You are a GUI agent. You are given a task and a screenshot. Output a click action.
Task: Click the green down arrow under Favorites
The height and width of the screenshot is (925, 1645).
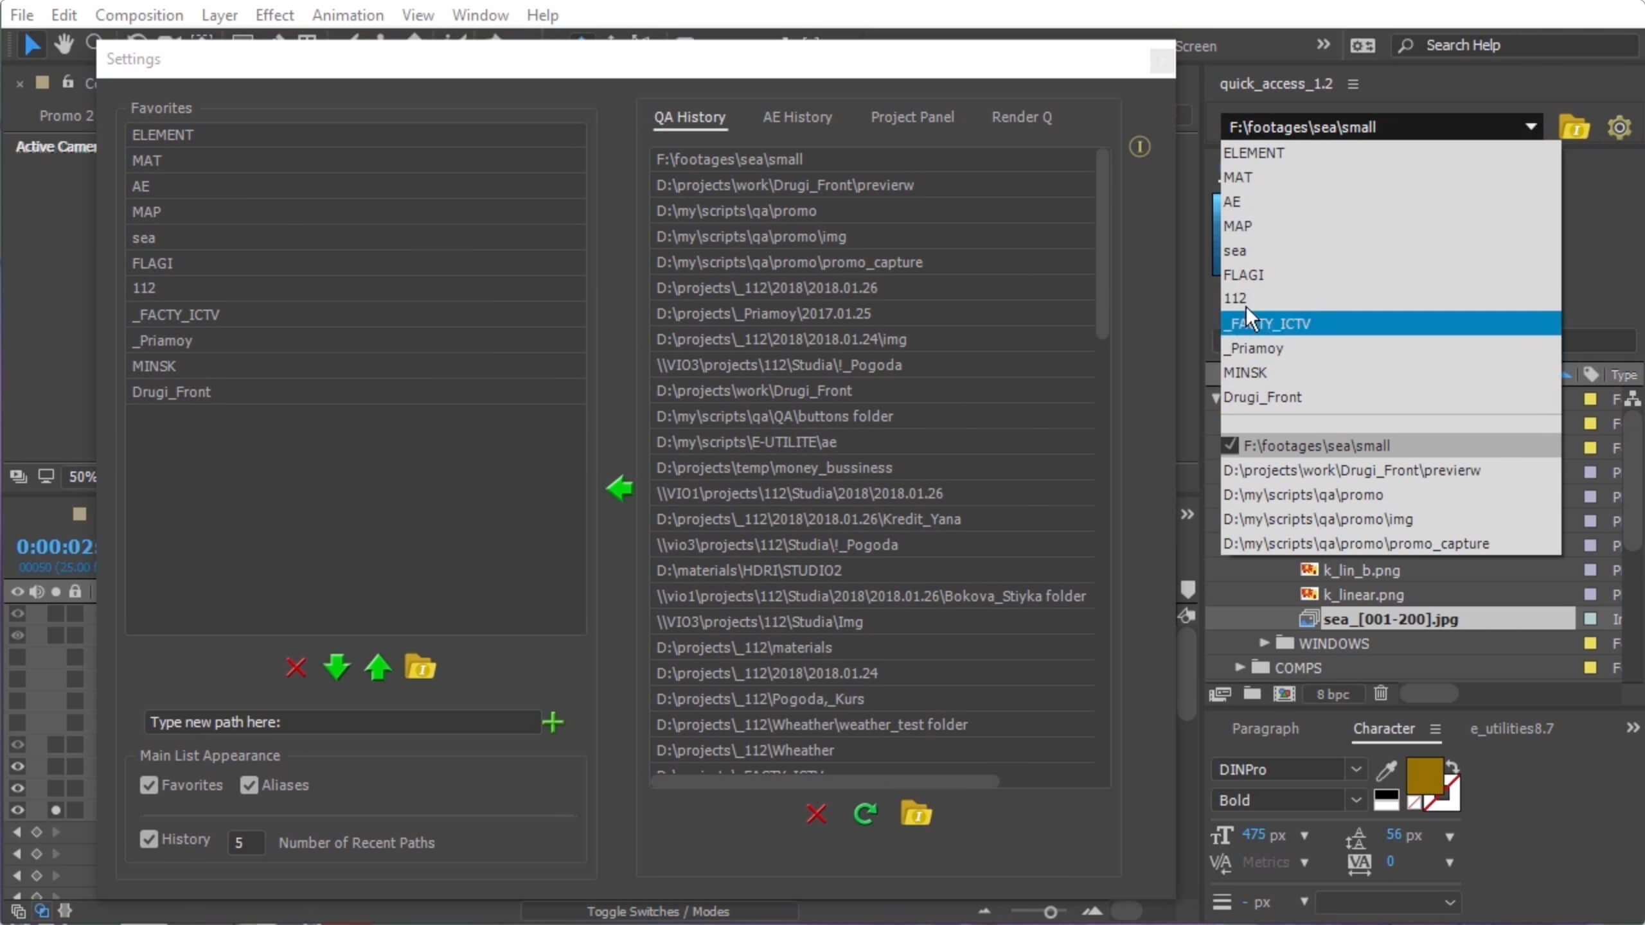click(337, 668)
